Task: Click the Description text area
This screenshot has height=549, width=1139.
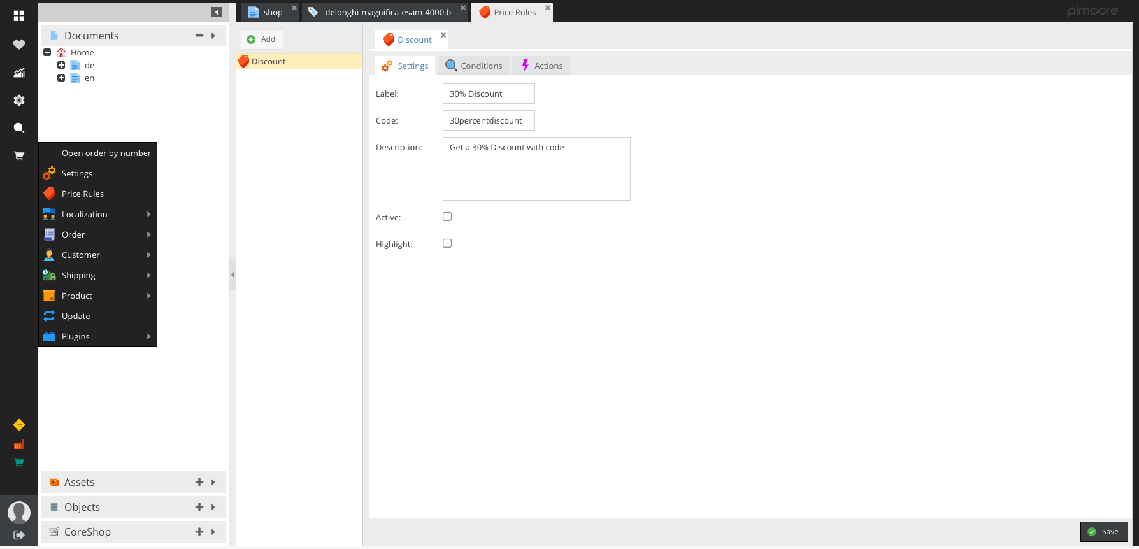Action: pyautogui.click(x=536, y=169)
